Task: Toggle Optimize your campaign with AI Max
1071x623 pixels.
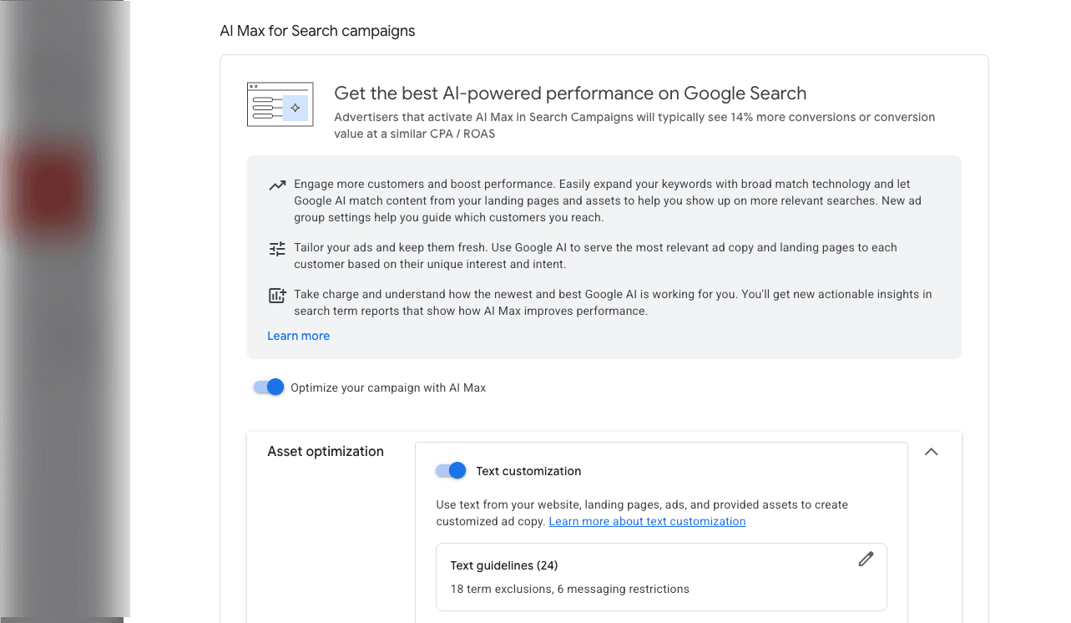Action: 269,387
